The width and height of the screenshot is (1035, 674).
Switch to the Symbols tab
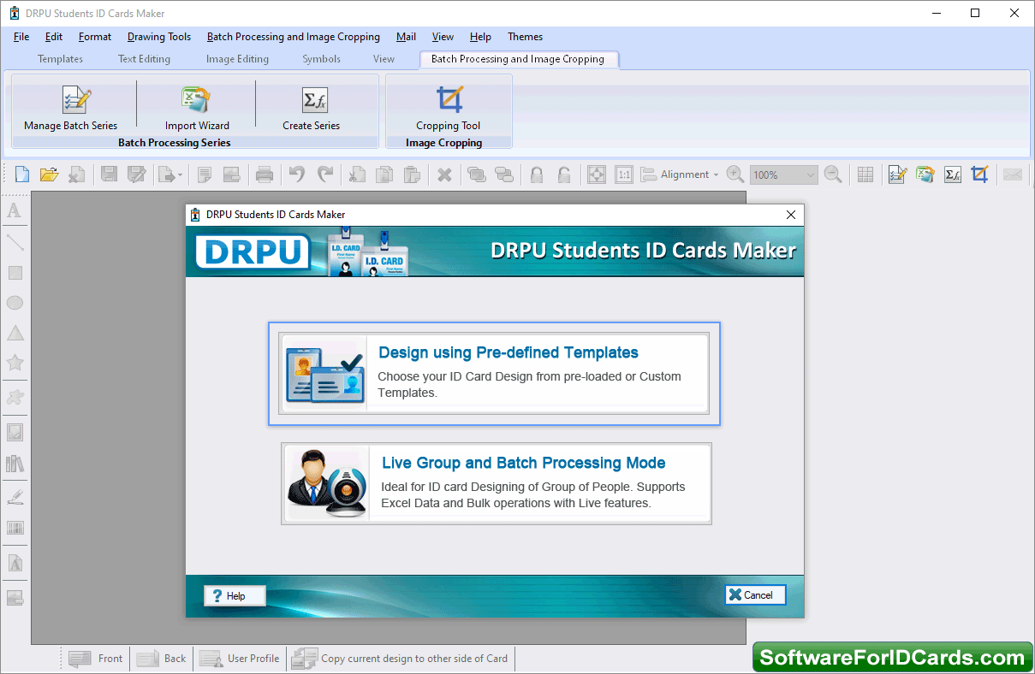coord(321,59)
